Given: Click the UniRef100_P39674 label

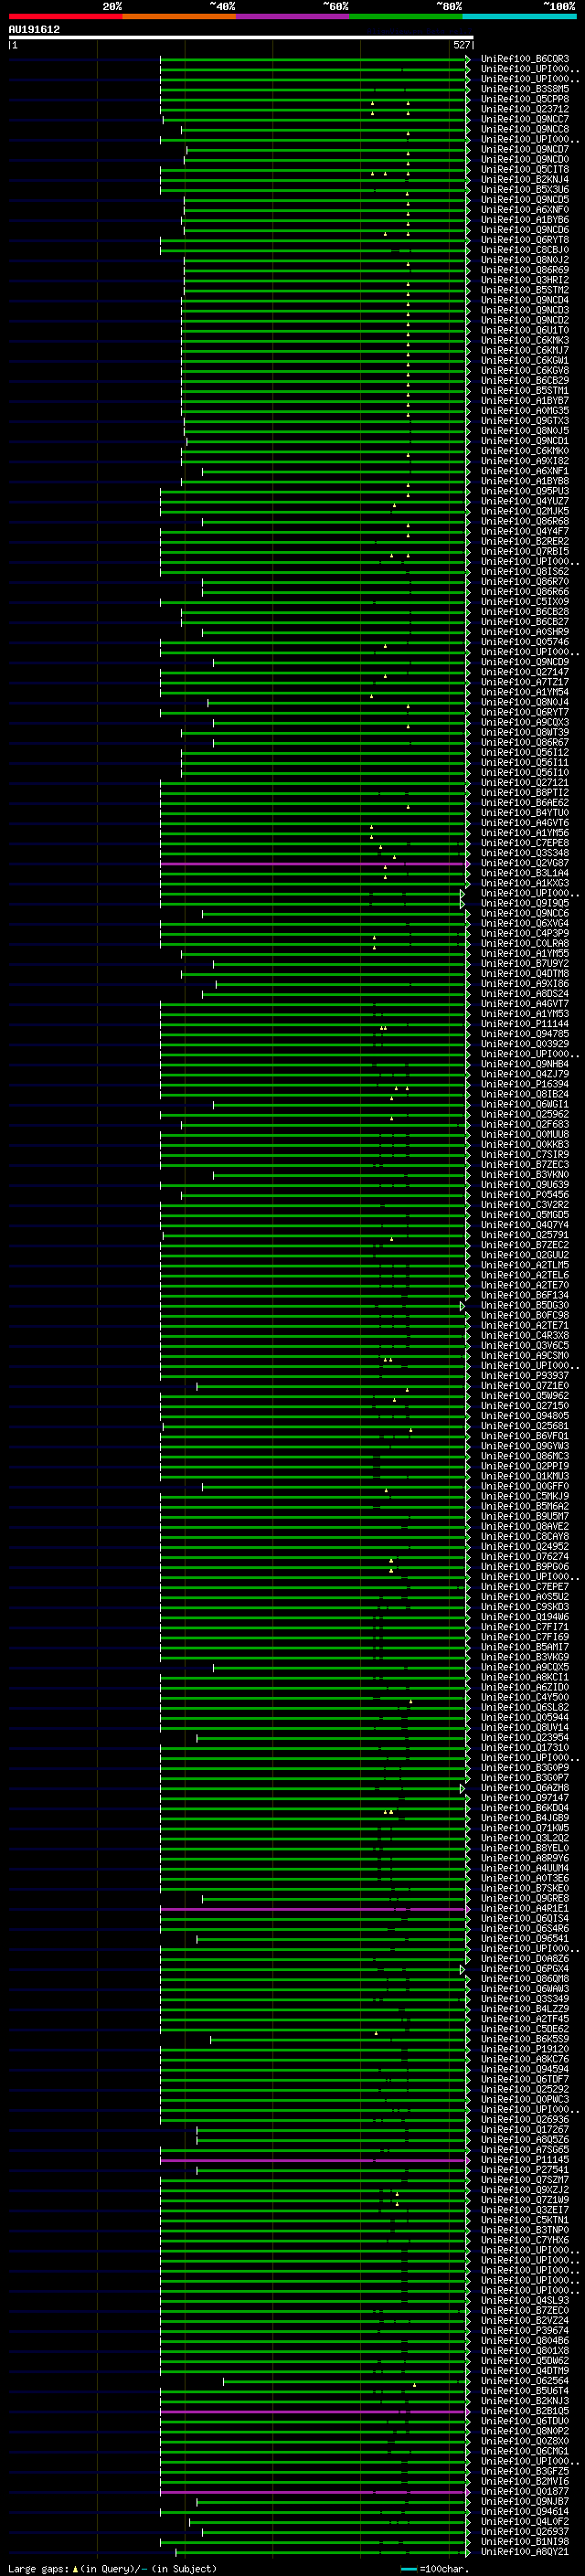Looking at the screenshot, I should 525,2331.
